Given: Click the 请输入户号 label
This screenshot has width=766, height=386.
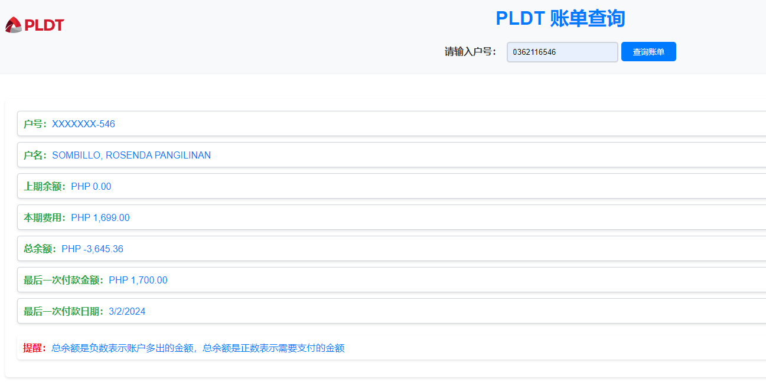Looking at the screenshot, I should click(471, 52).
